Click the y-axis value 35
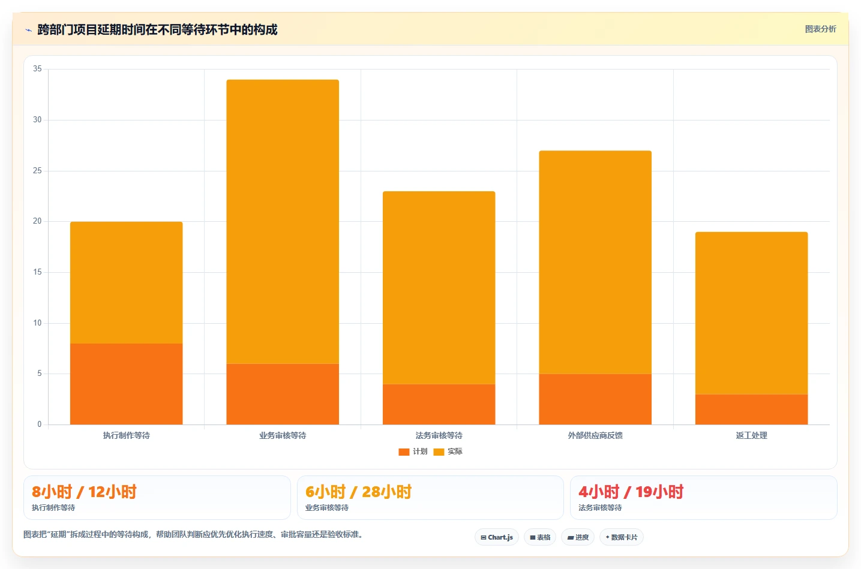 pyautogui.click(x=37, y=69)
